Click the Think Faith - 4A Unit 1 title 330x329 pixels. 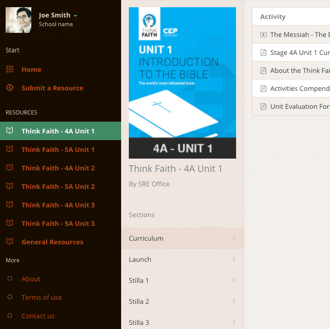click(176, 168)
